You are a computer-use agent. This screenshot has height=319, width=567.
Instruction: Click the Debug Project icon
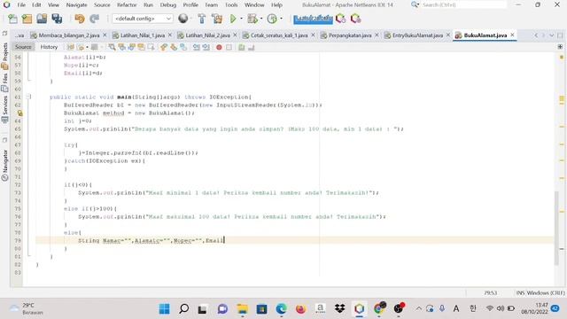click(x=252, y=19)
